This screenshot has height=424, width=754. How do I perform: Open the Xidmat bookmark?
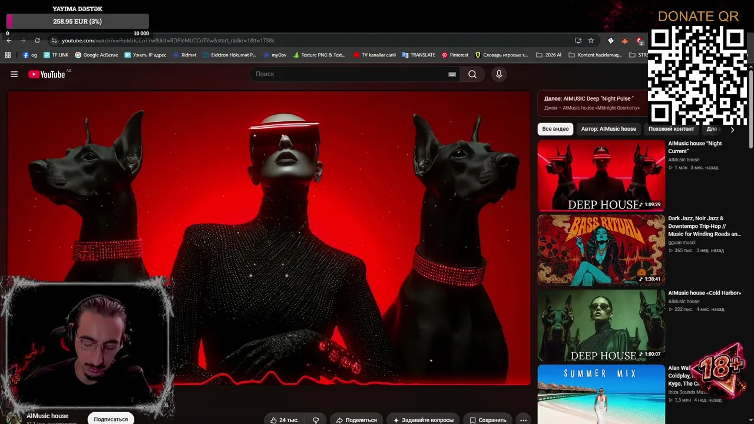pyautogui.click(x=184, y=55)
